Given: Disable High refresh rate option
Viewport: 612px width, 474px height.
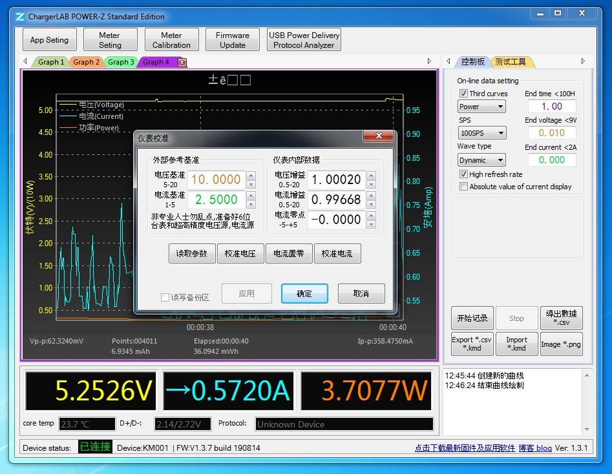Looking at the screenshot, I should point(463,174).
